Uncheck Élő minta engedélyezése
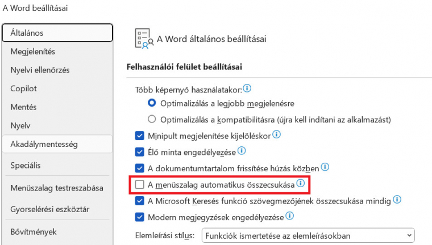Screen dimensions: 432x245 pyautogui.click(x=139, y=152)
